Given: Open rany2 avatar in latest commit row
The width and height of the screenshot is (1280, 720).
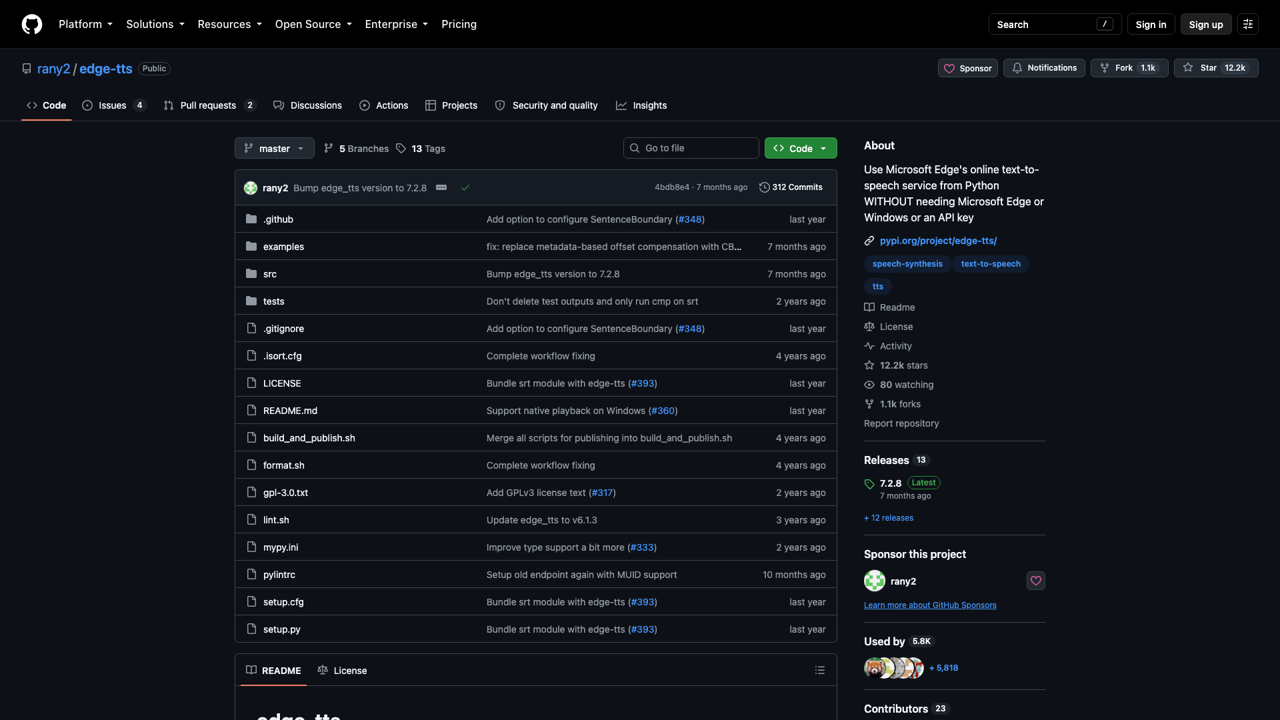Looking at the screenshot, I should click(x=251, y=188).
